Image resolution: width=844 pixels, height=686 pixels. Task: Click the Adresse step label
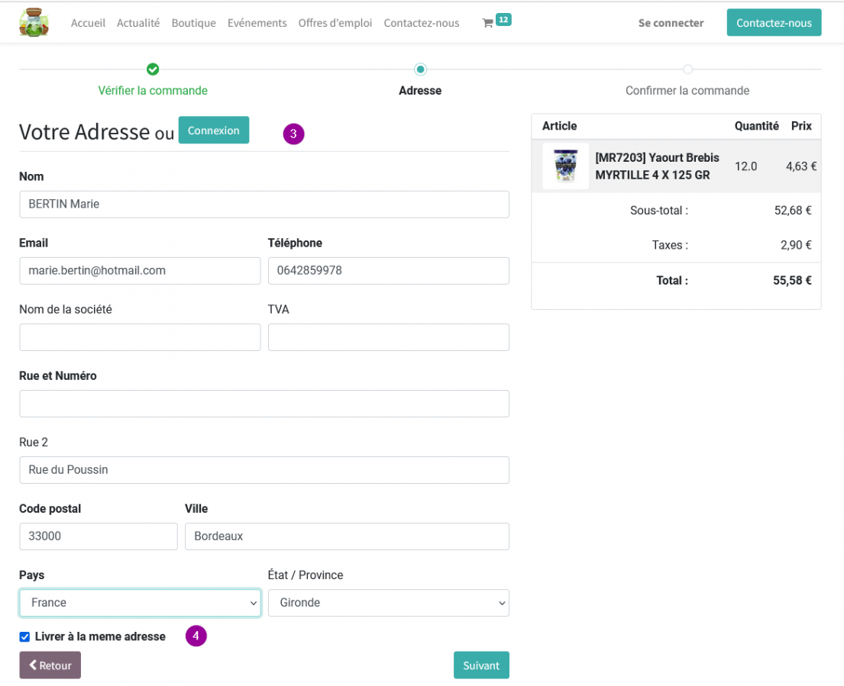click(x=420, y=90)
